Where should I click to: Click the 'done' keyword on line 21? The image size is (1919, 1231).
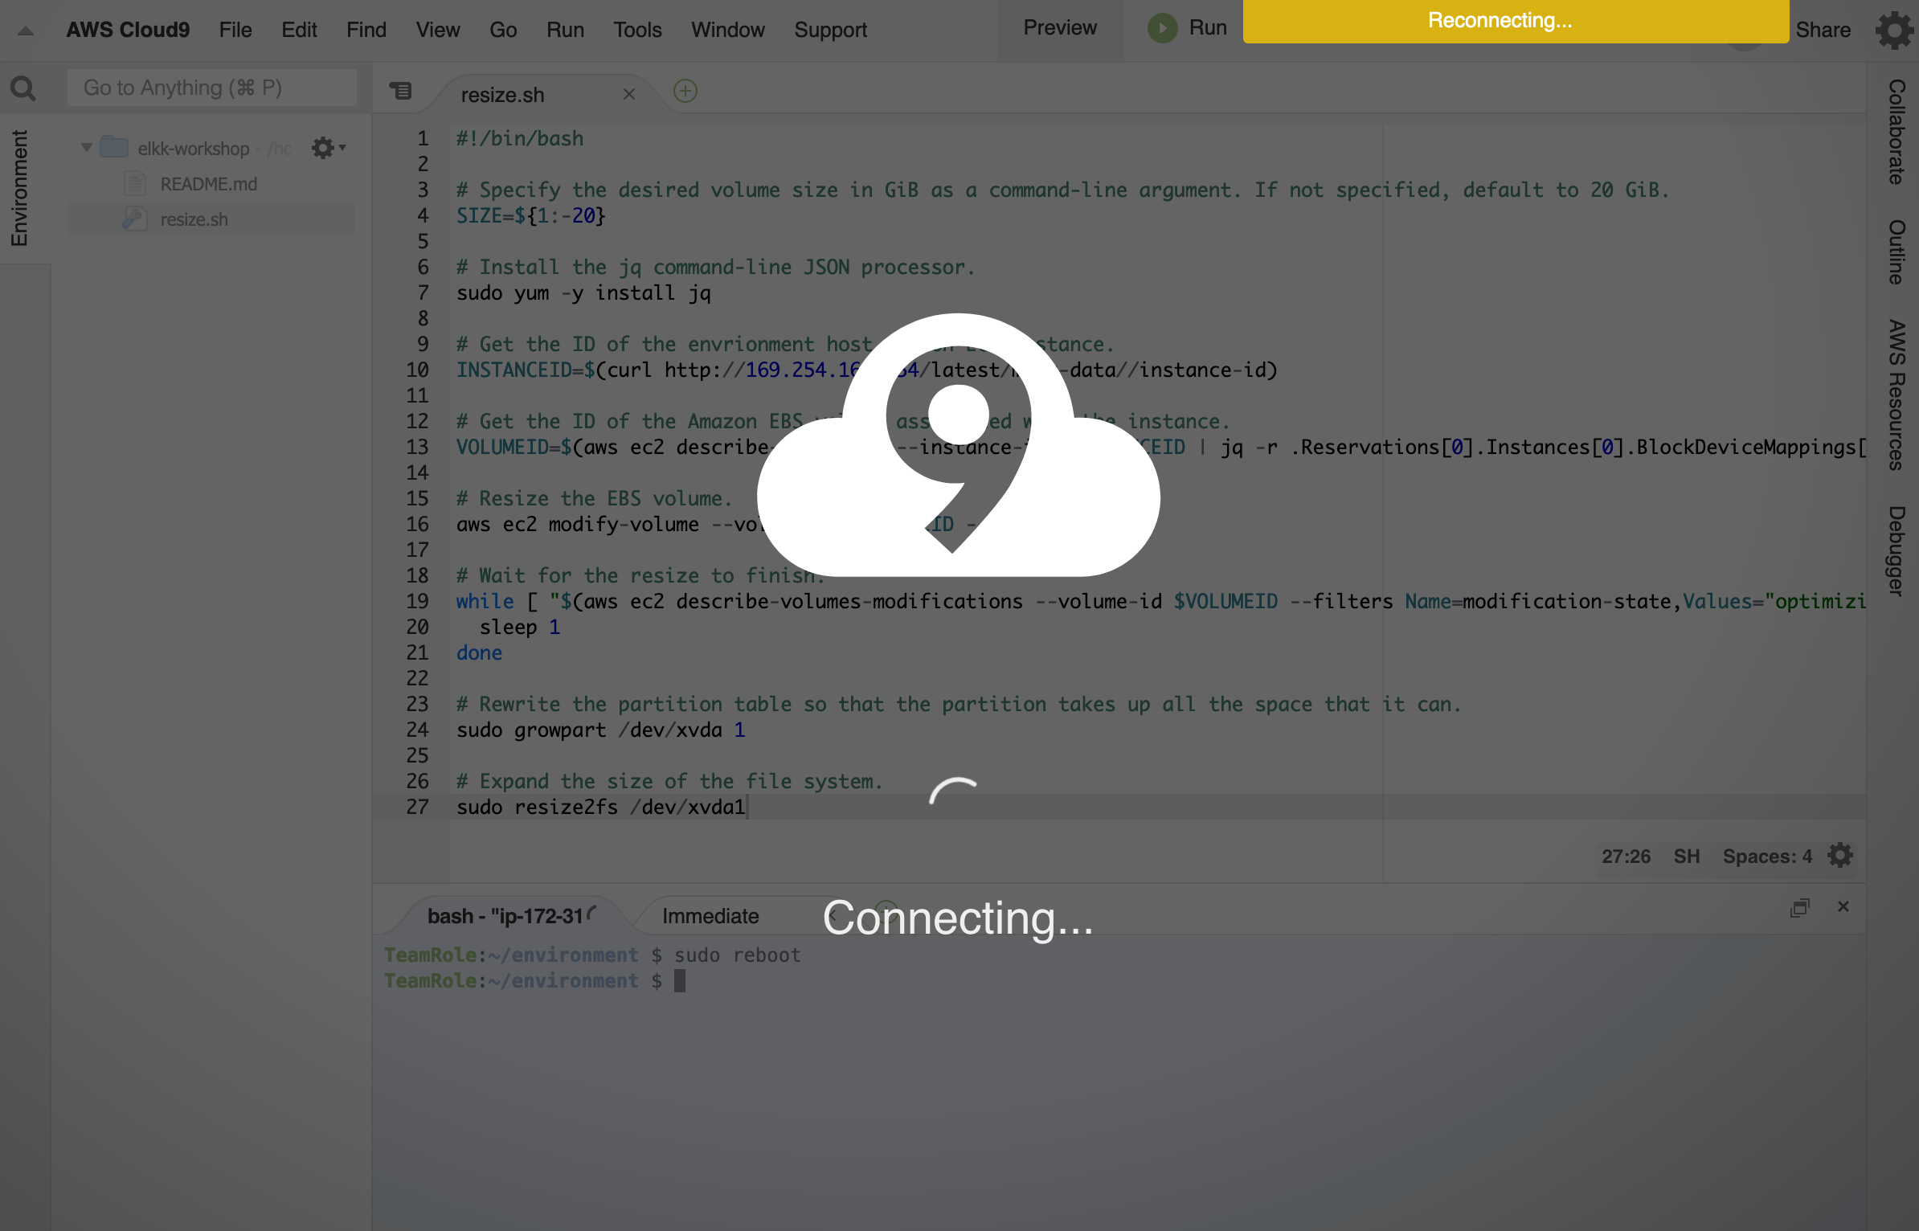tap(479, 652)
